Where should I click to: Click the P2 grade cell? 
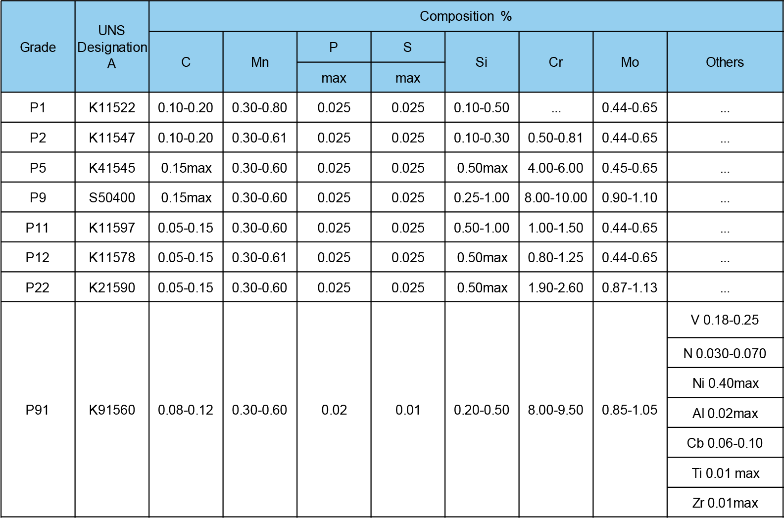(x=38, y=138)
